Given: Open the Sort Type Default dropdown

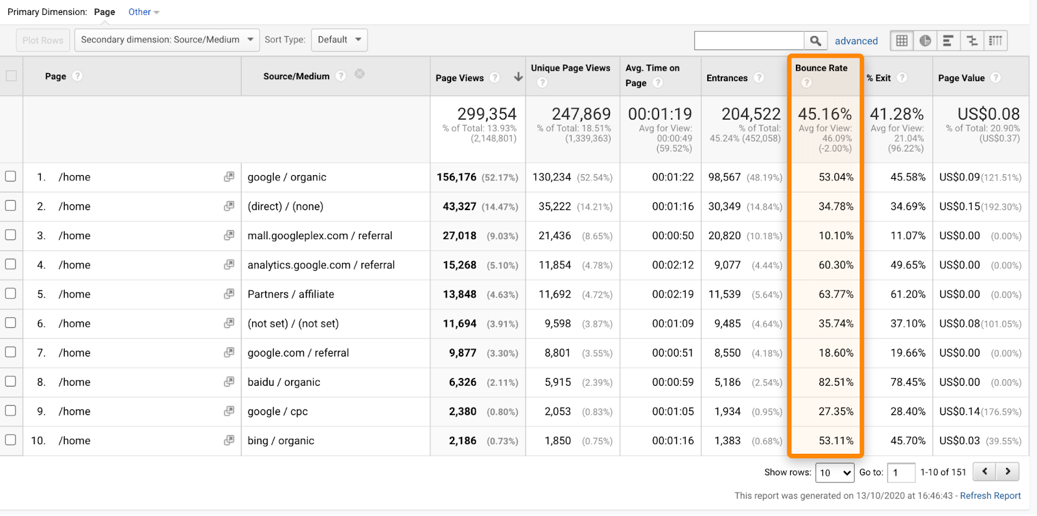Looking at the screenshot, I should coord(340,40).
